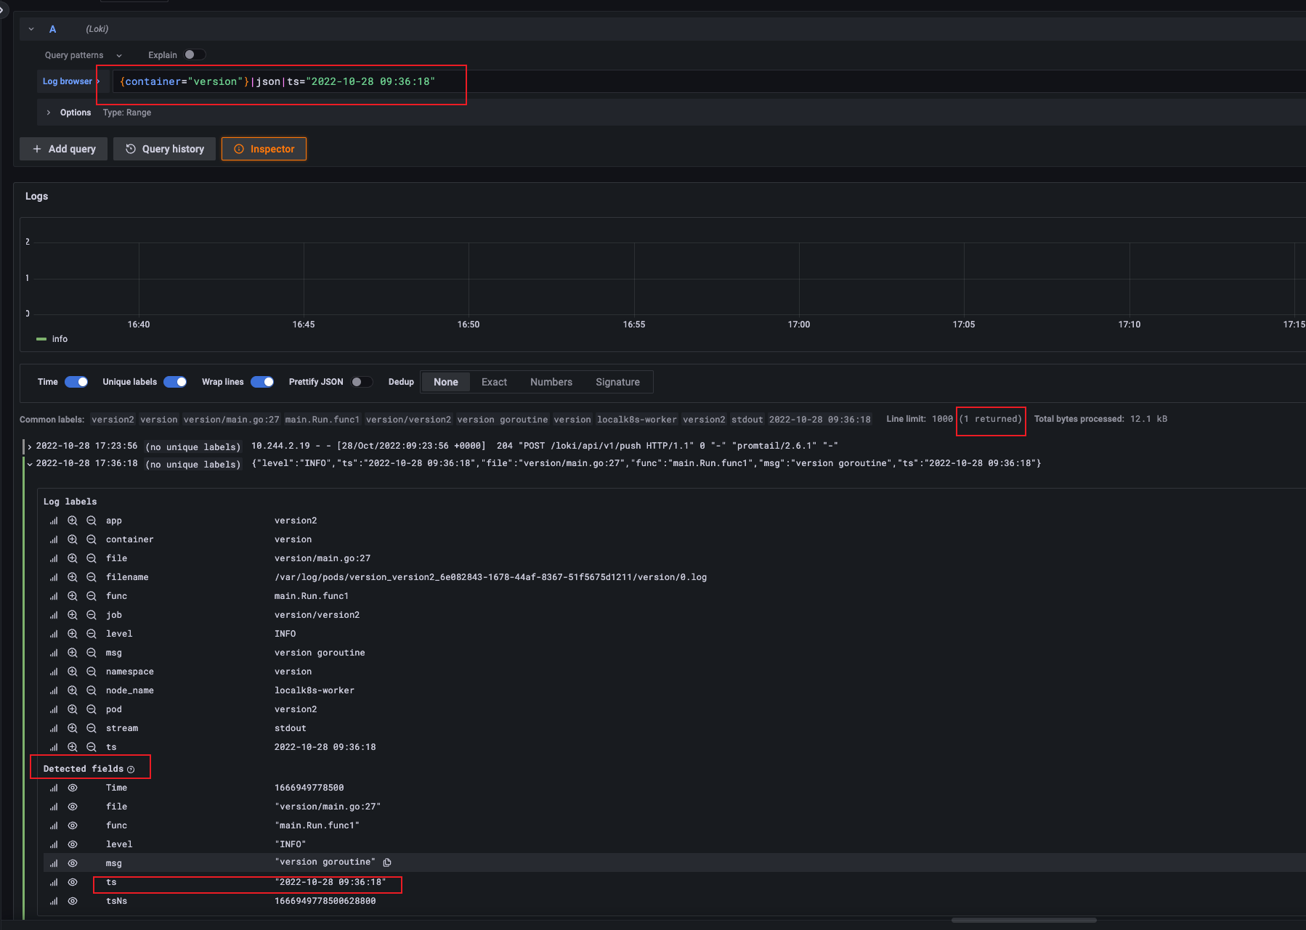1306x930 pixels.
Task: Toggle visibility of ts detected field
Action: pyautogui.click(x=73, y=882)
